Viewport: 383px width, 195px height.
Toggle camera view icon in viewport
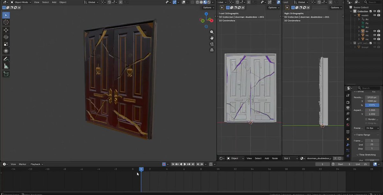[x=212, y=44]
